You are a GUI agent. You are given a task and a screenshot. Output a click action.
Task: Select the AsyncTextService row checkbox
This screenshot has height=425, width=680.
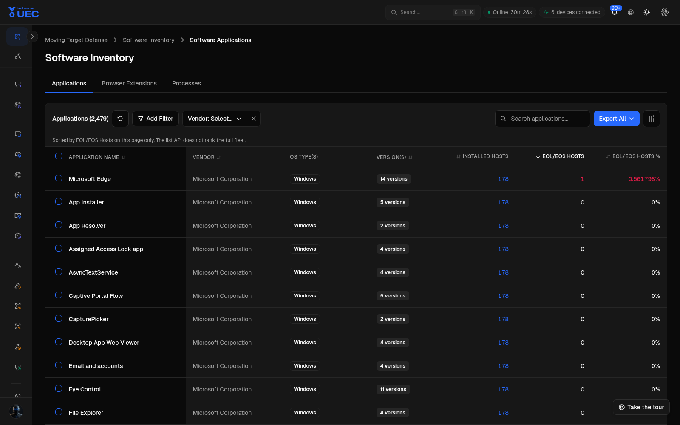[59, 272]
